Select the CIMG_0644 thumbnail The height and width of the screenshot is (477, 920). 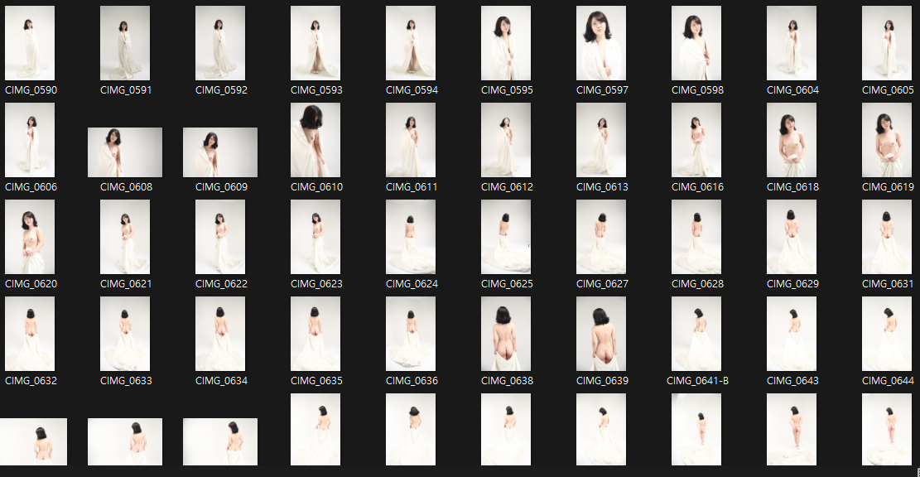point(886,334)
